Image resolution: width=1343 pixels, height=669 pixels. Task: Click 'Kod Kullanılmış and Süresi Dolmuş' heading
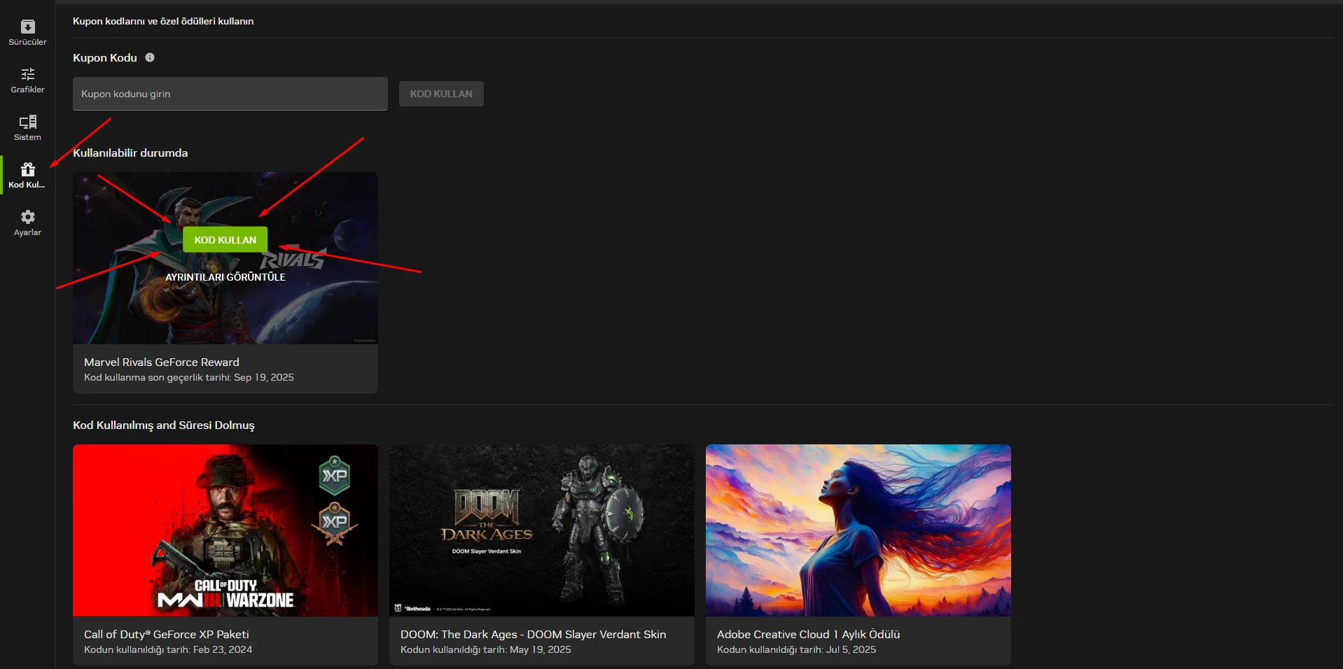pyautogui.click(x=164, y=425)
